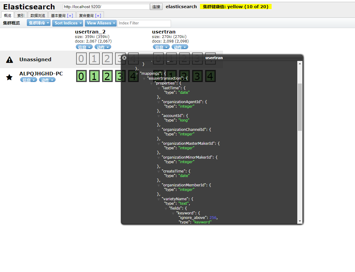This screenshot has height=272, width=355.
Task: Open 信息 menu for usertran index
Action: point(161,47)
